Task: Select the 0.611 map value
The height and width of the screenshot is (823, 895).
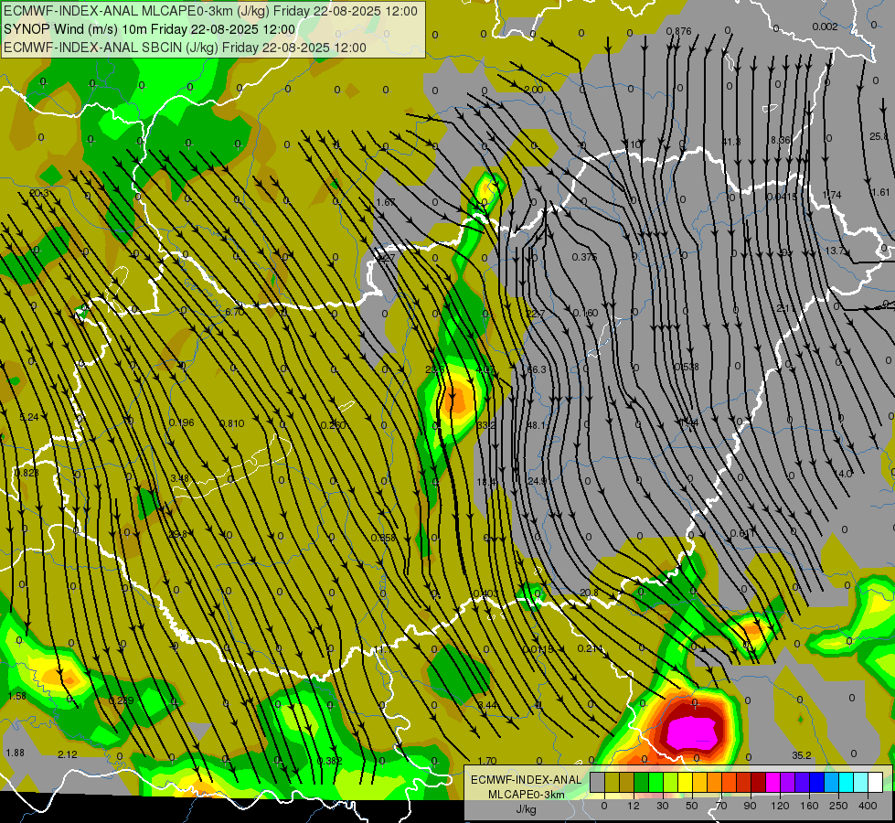Action: click(742, 533)
